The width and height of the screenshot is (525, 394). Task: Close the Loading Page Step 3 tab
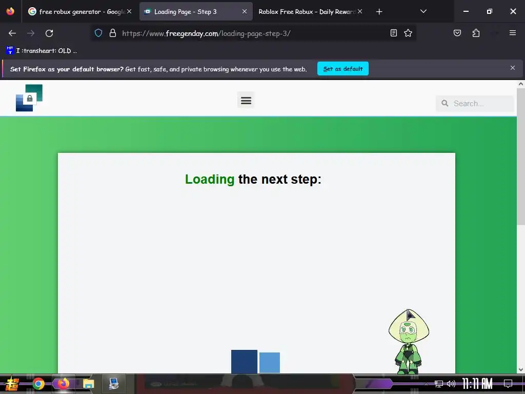[x=245, y=11]
